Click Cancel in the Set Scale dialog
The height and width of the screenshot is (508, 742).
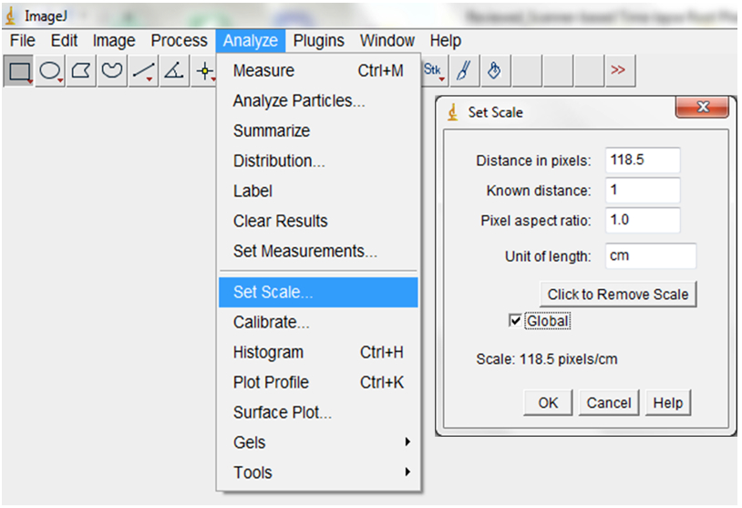(609, 403)
